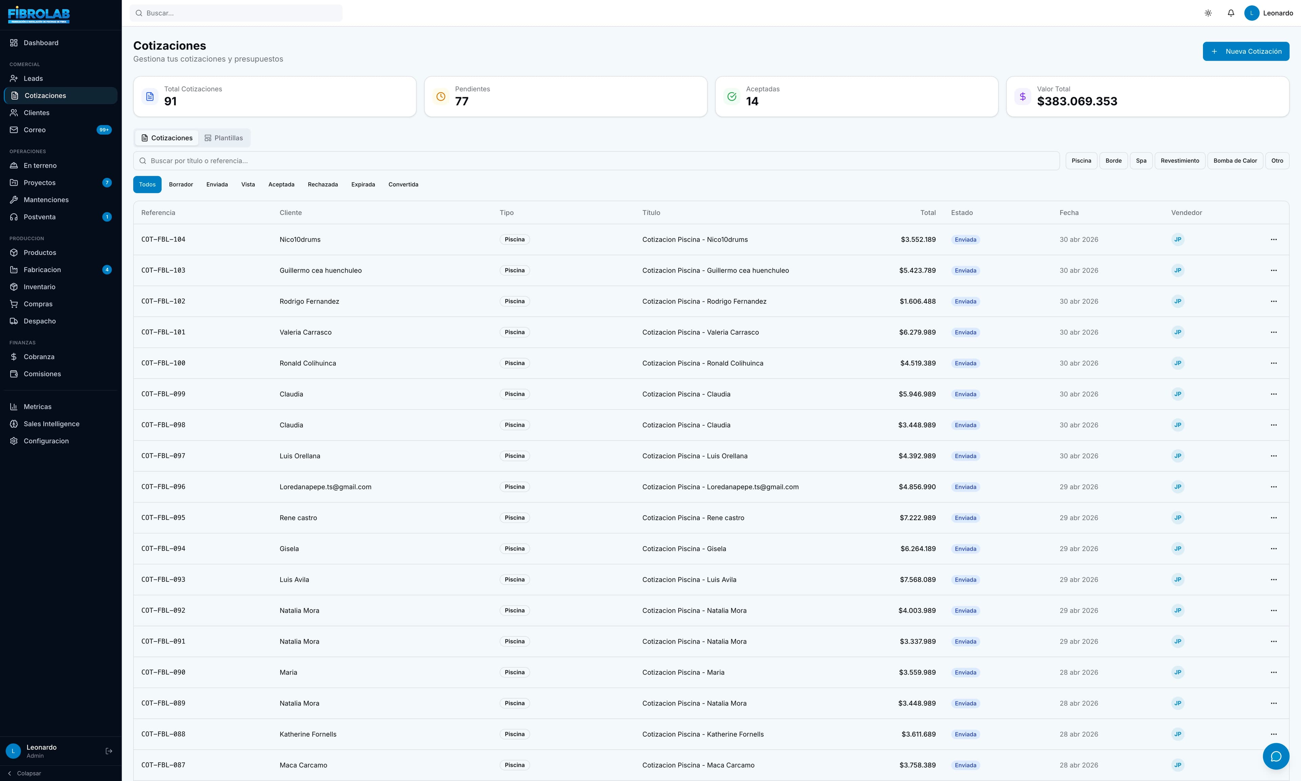The height and width of the screenshot is (781, 1301).
Task: Open En terreno section
Action: click(61, 165)
